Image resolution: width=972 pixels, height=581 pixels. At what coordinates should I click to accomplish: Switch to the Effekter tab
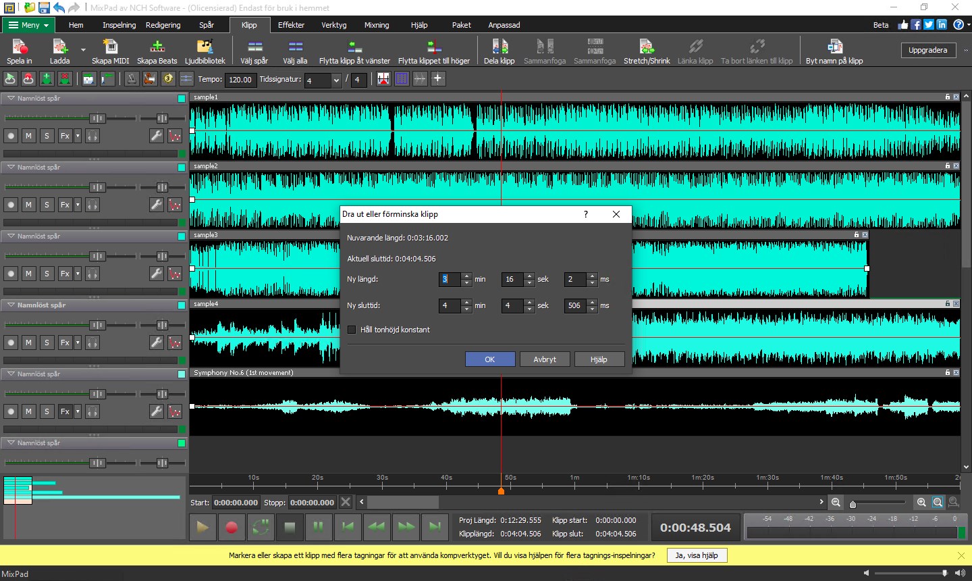pos(291,25)
